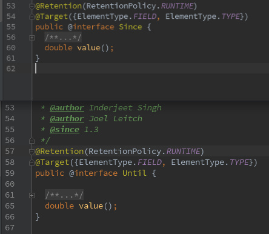The height and width of the screenshot is (234, 269).
Task: Click 'FIELD' constant on line 58
Action: pyautogui.click(x=150, y=162)
